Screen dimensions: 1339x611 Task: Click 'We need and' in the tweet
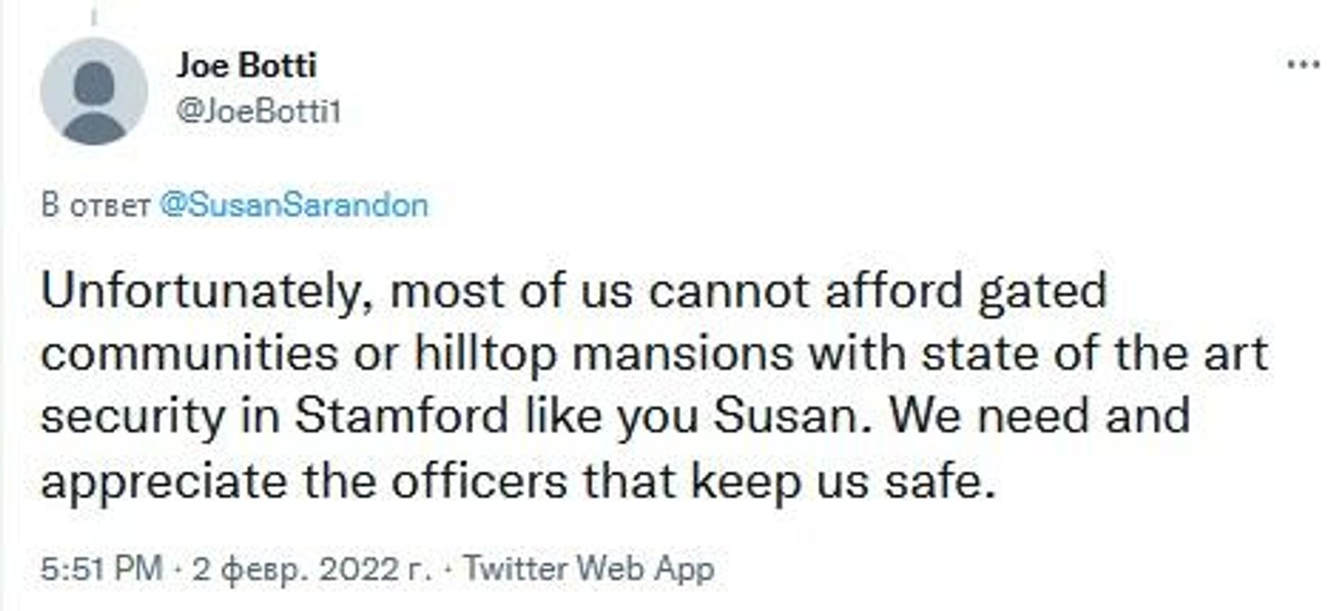(x=1040, y=416)
